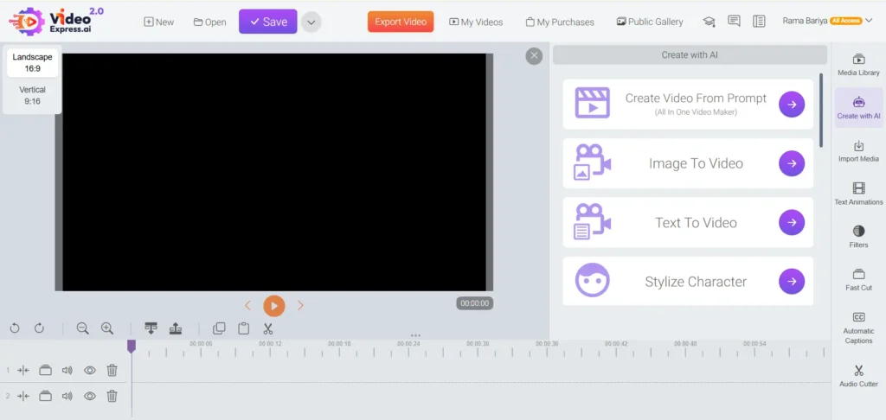Select Vertical 9:16 aspect ratio

coord(32,95)
